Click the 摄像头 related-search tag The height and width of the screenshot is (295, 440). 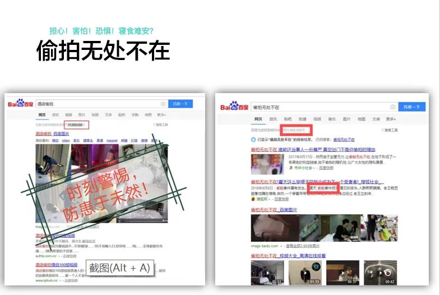click(88, 140)
